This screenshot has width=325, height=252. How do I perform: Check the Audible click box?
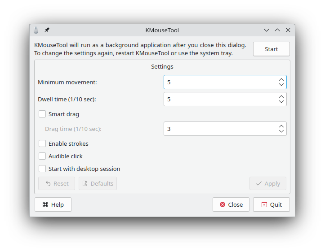click(42, 156)
